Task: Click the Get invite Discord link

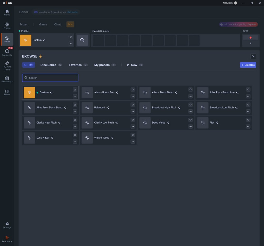Action: click(72, 12)
